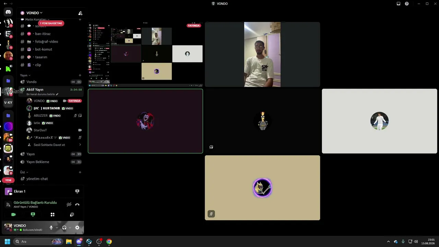
Task: Collapse the Yayın category
Action: 25,75
